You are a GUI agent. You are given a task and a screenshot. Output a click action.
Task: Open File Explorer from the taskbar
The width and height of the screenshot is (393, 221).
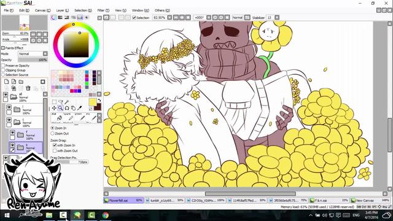click(49, 215)
